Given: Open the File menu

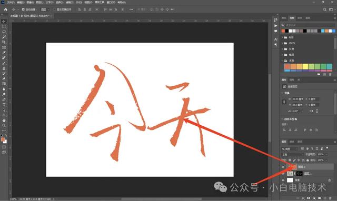Looking at the screenshot, I should [11, 2].
